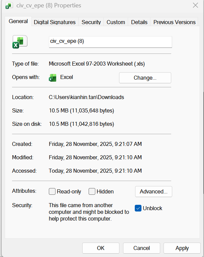Tick the Hidden attribute checkbox
Image resolution: width=204 pixels, height=257 pixels.
click(92, 191)
